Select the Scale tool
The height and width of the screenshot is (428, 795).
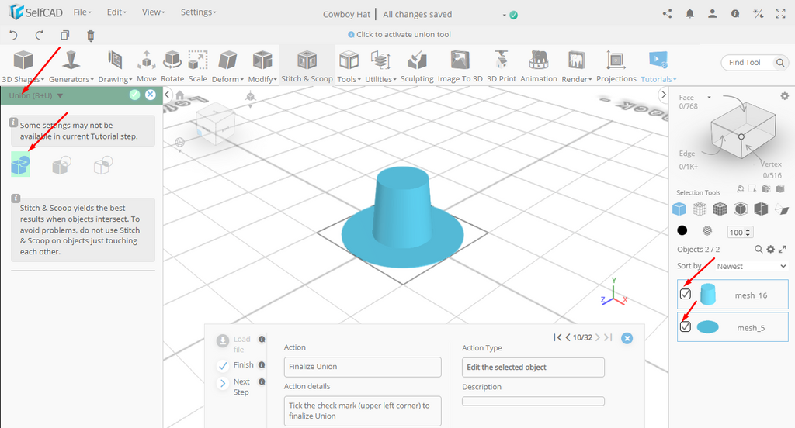click(x=198, y=67)
